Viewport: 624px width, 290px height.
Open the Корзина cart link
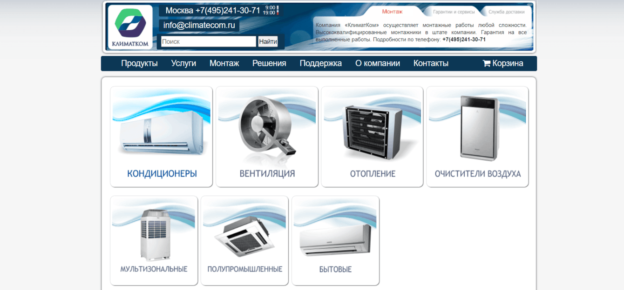coord(503,63)
